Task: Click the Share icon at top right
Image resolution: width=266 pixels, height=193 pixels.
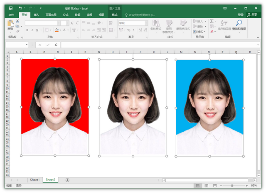Action: pyautogui.click(x=252, y=15)
